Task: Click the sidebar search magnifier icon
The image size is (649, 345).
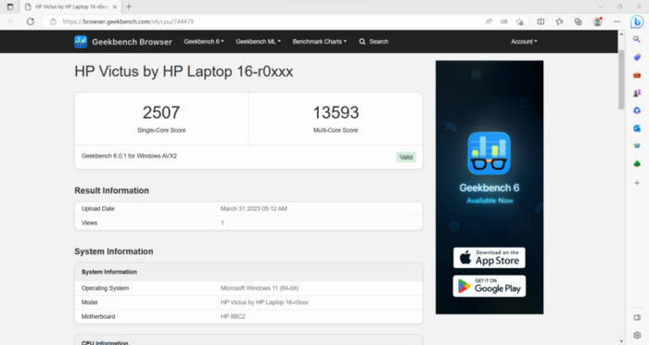Action: click(637, 39)
